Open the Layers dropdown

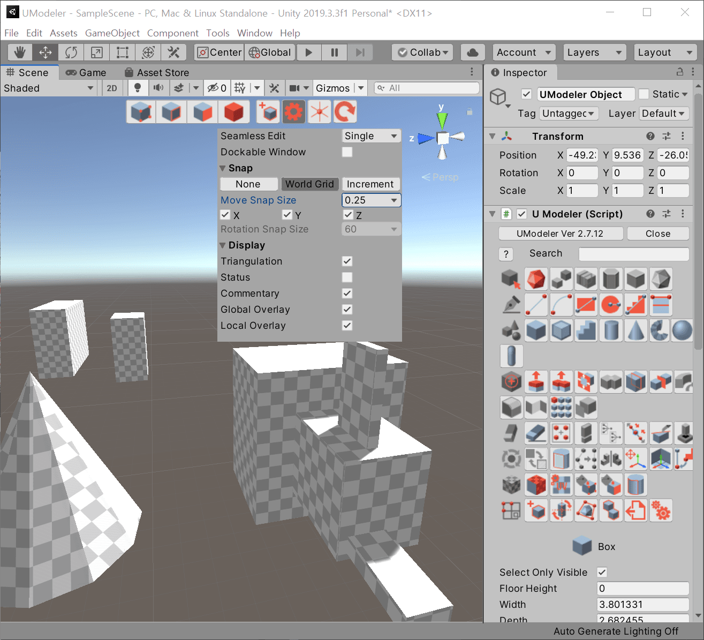[x=594, y=52]
